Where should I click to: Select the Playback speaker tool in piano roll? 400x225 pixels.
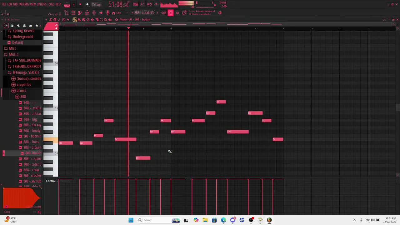pos(110,20)
